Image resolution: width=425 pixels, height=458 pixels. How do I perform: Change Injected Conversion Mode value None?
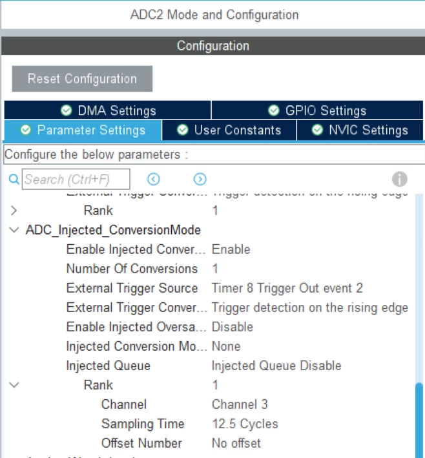coord(226,346)
